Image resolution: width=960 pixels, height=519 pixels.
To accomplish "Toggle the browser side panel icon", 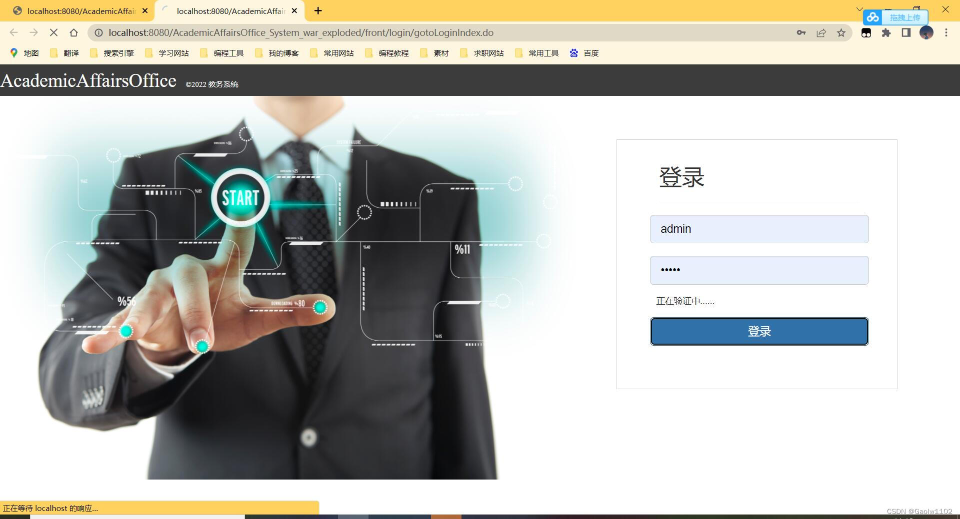I will click(x=905, y=32).
